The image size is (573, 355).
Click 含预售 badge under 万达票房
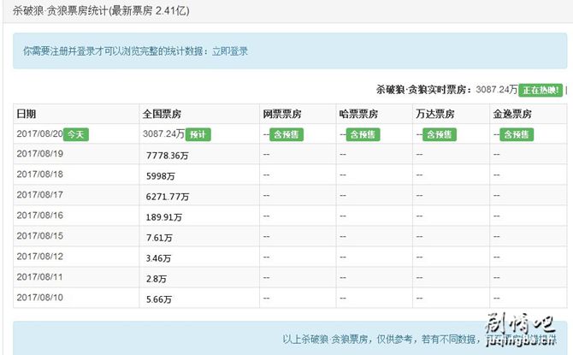pos(439,134)
